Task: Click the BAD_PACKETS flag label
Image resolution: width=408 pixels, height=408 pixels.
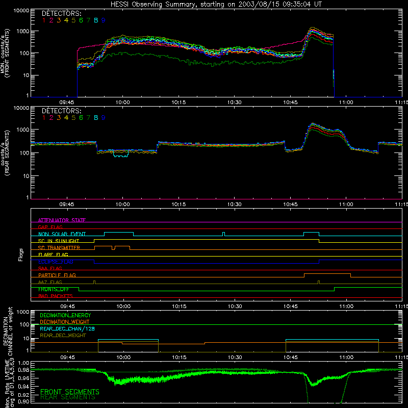Action: (x=56, y=296)
